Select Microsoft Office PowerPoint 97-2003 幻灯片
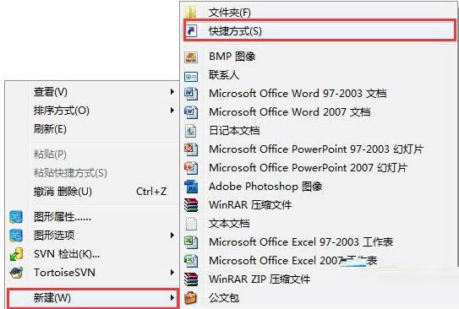The image size is (459, 309). click(x=316, y=149)
